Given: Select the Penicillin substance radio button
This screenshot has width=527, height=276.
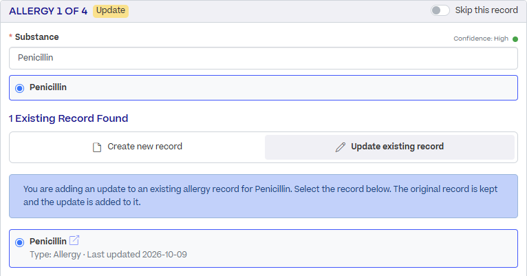Looking at the screenshot, I should 19,88.
